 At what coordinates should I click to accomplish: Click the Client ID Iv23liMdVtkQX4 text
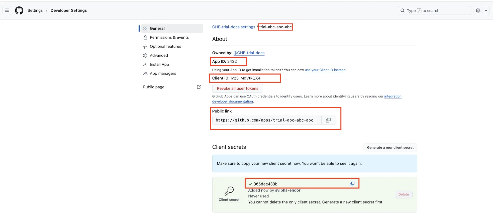point(236,78)
